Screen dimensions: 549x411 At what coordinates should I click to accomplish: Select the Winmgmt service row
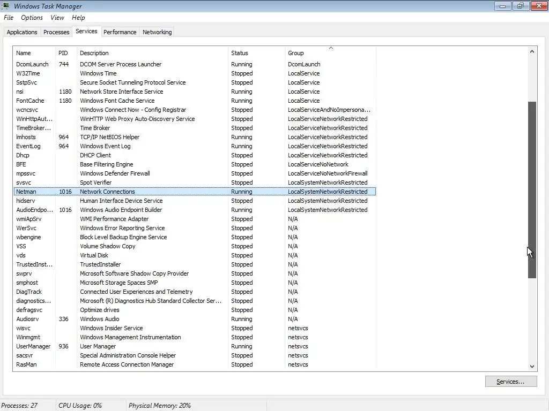pos(195,337)
